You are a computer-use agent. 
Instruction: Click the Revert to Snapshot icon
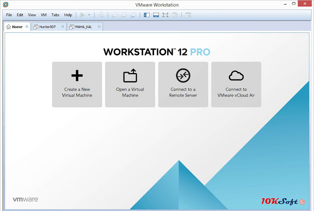[124, 15]
